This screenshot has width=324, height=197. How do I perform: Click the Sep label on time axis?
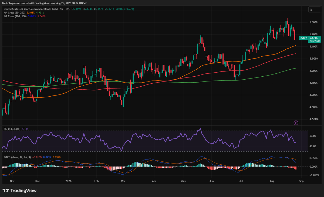pyautogui.click(x=302, y=181)
